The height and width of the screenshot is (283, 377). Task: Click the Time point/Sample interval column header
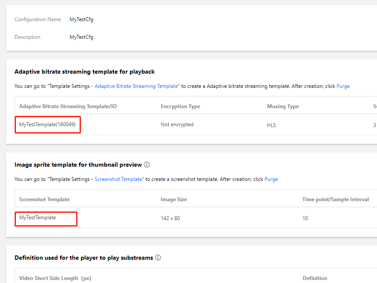[x=335, y=199]
